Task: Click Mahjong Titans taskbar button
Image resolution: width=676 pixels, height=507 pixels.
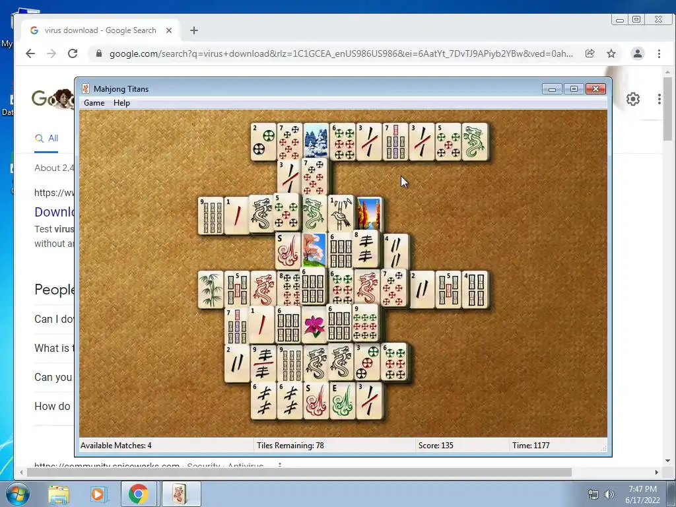Action: tap(181, 494)
